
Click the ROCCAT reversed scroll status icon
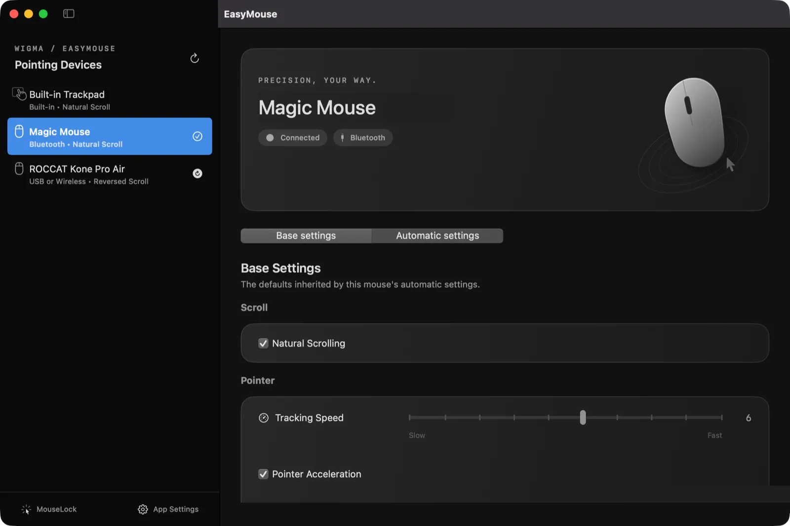(197, 173)
